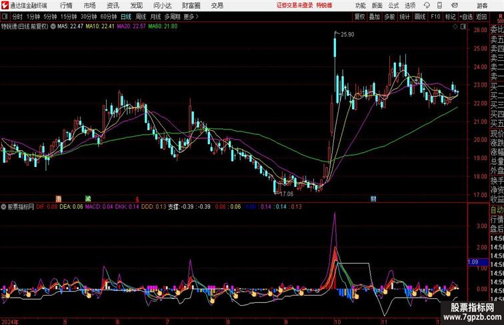Open the 问小达 menu
The height and width of the screenshot is (325, 504).
point(162,5)
